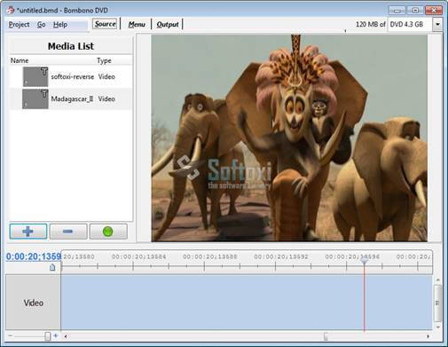Open the DVD 4.3 GB size dropdown

coord(437,24)
